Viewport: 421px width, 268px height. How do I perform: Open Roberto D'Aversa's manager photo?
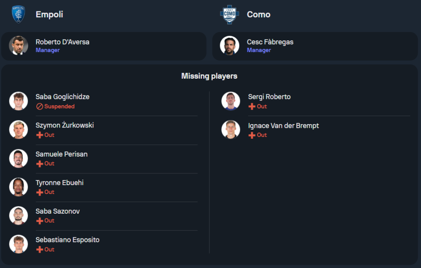pos(19,45)
